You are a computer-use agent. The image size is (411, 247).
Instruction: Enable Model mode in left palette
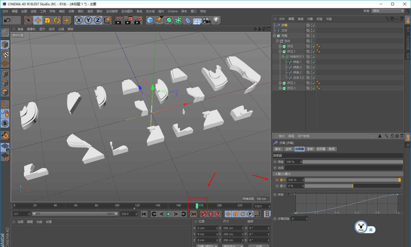5,45
